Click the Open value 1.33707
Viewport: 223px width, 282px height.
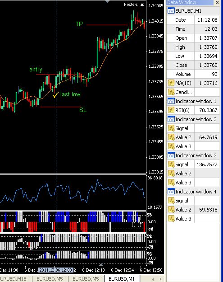[x=208, y=38]
